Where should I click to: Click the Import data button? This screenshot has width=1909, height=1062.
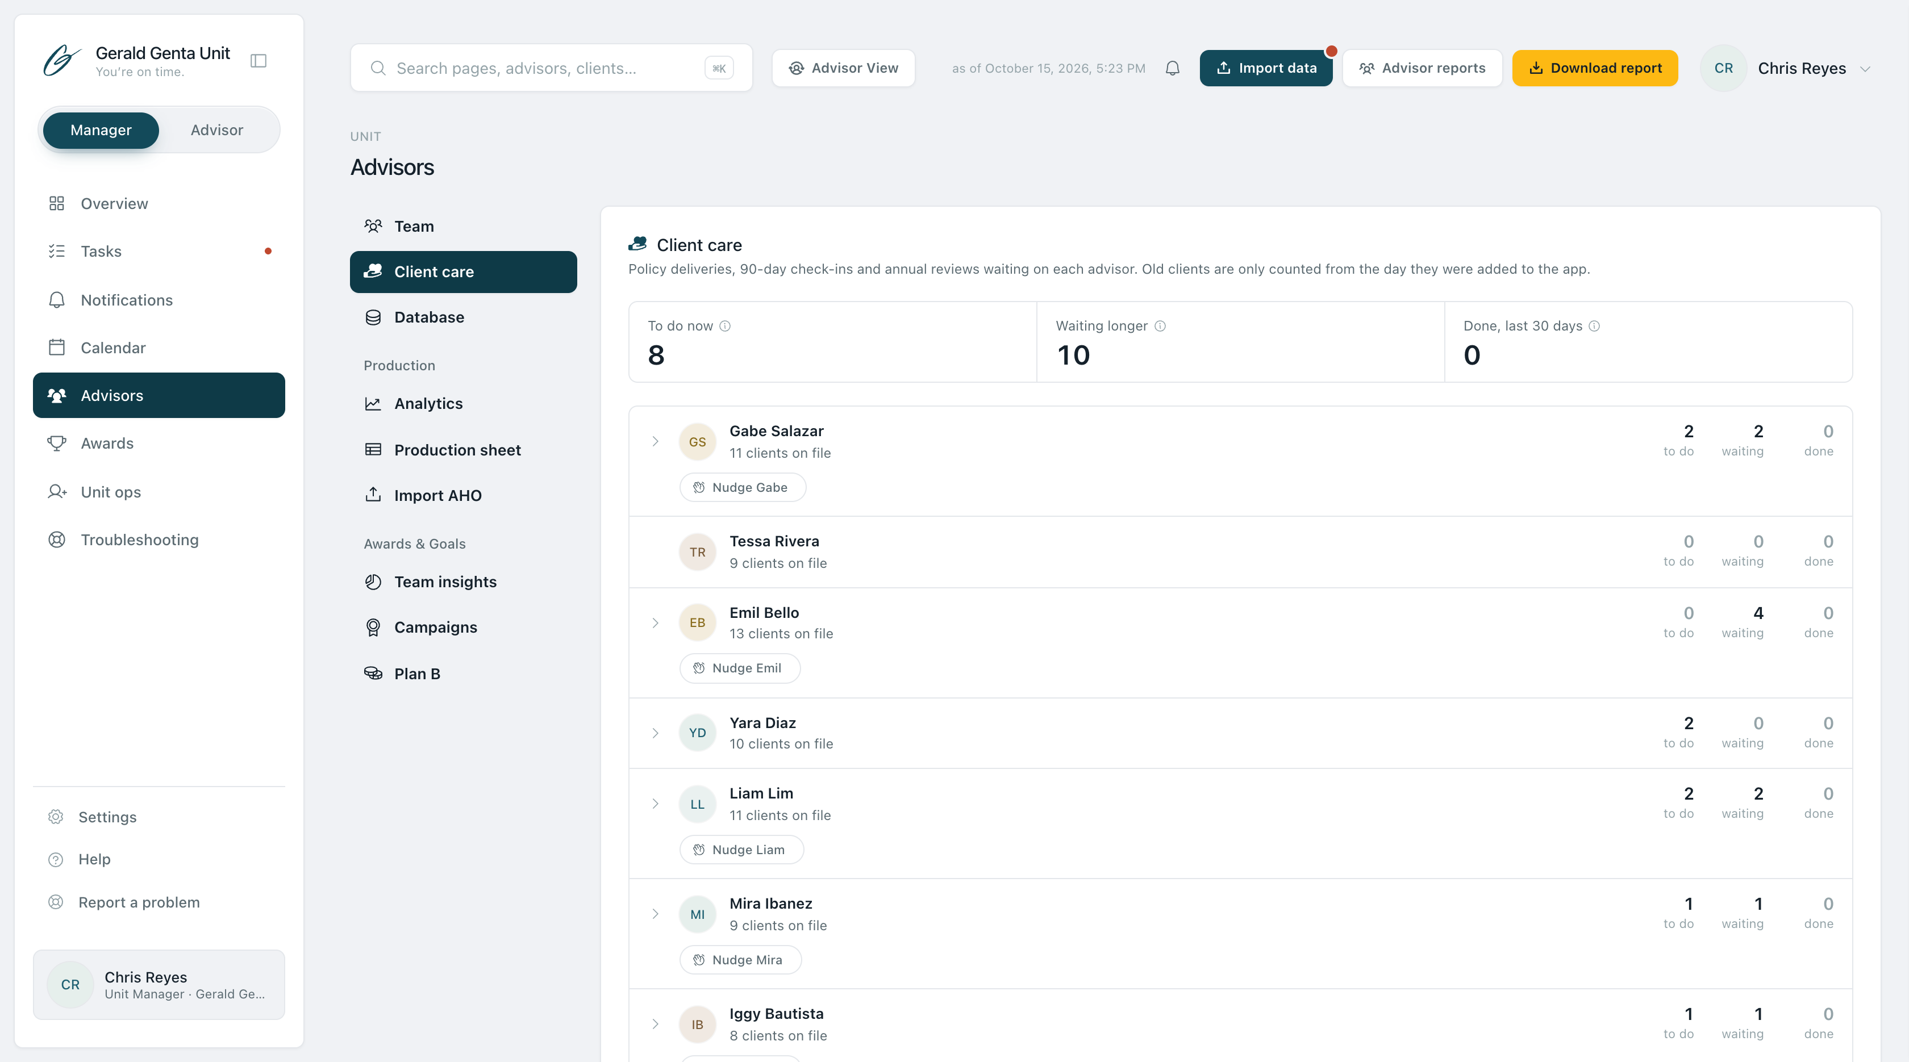point(1266,68)
